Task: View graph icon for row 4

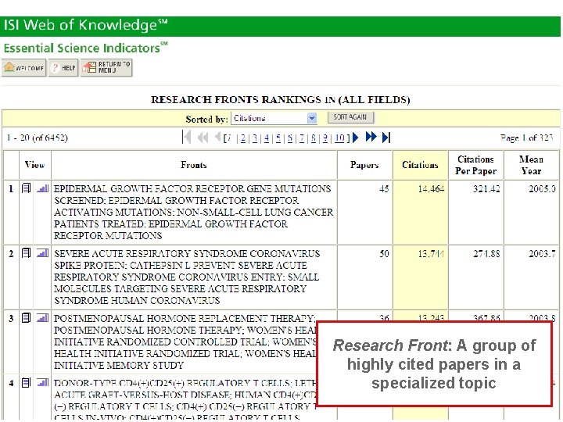Action: (x=42, y=383)
